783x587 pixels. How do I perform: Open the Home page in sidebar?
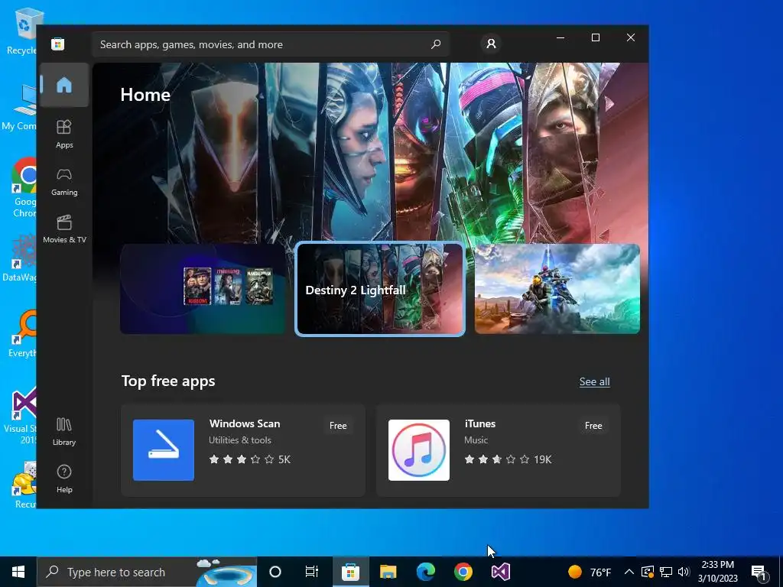tap(64, 85)
